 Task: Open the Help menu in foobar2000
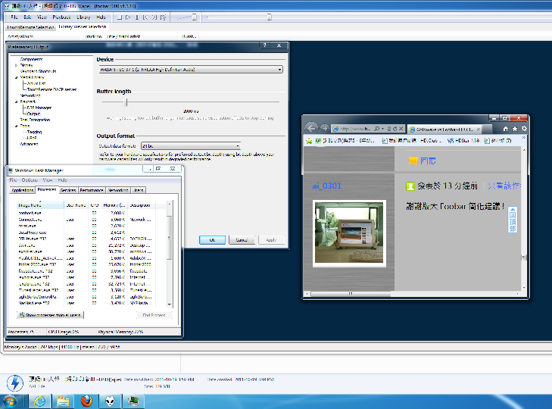pyautogui.click(x=101, y=17)
